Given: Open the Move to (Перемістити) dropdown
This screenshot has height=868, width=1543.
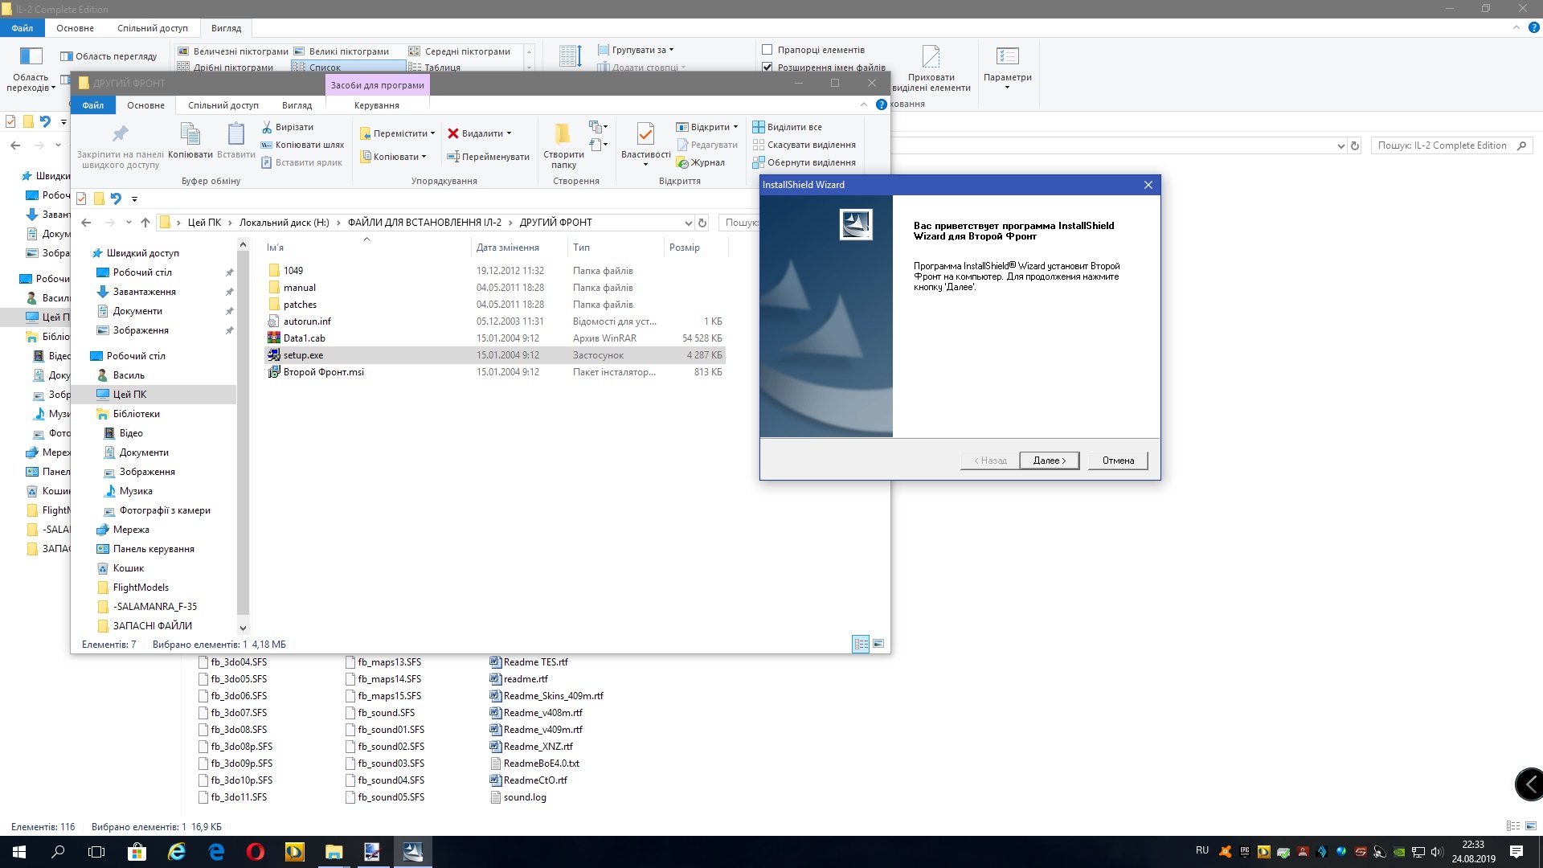Looking at the screenshot, I should pos(398,133).
